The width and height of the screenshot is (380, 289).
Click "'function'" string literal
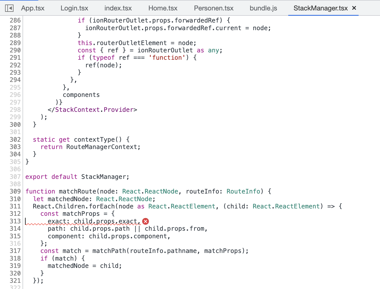click(167, 57)
